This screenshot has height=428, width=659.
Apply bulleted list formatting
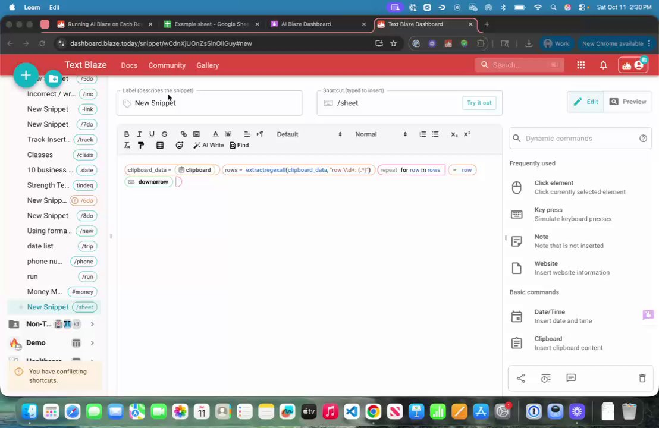click(x=435, y=134)
